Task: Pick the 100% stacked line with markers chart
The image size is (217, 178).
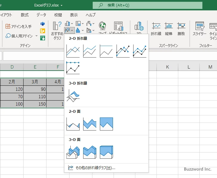Action: coord(73,67)
